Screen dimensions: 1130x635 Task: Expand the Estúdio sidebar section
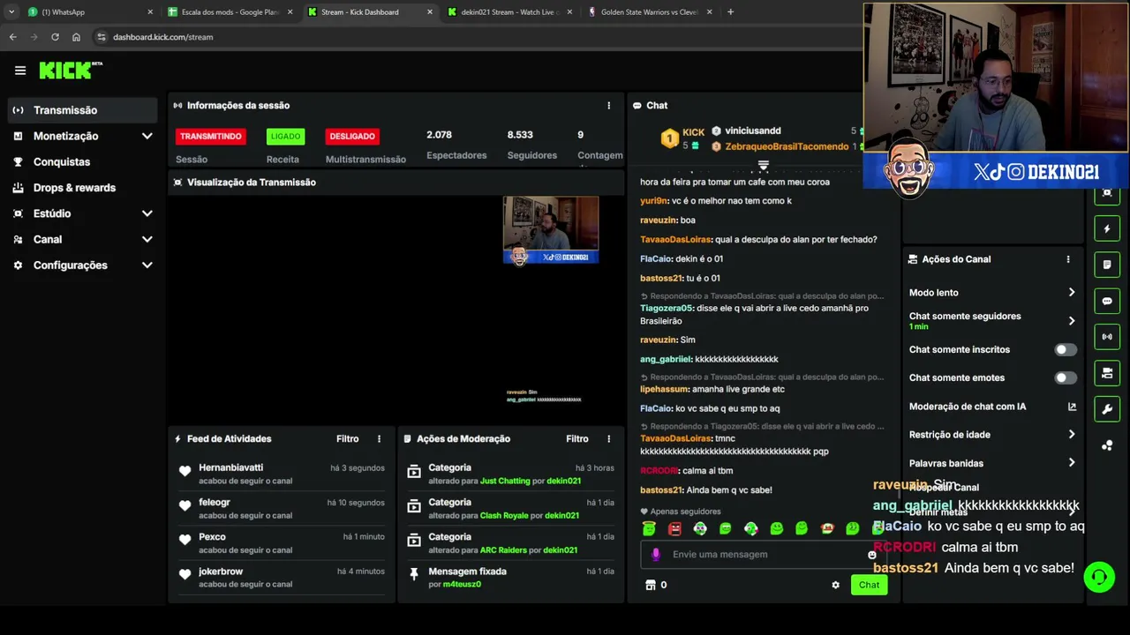(147, 213)
